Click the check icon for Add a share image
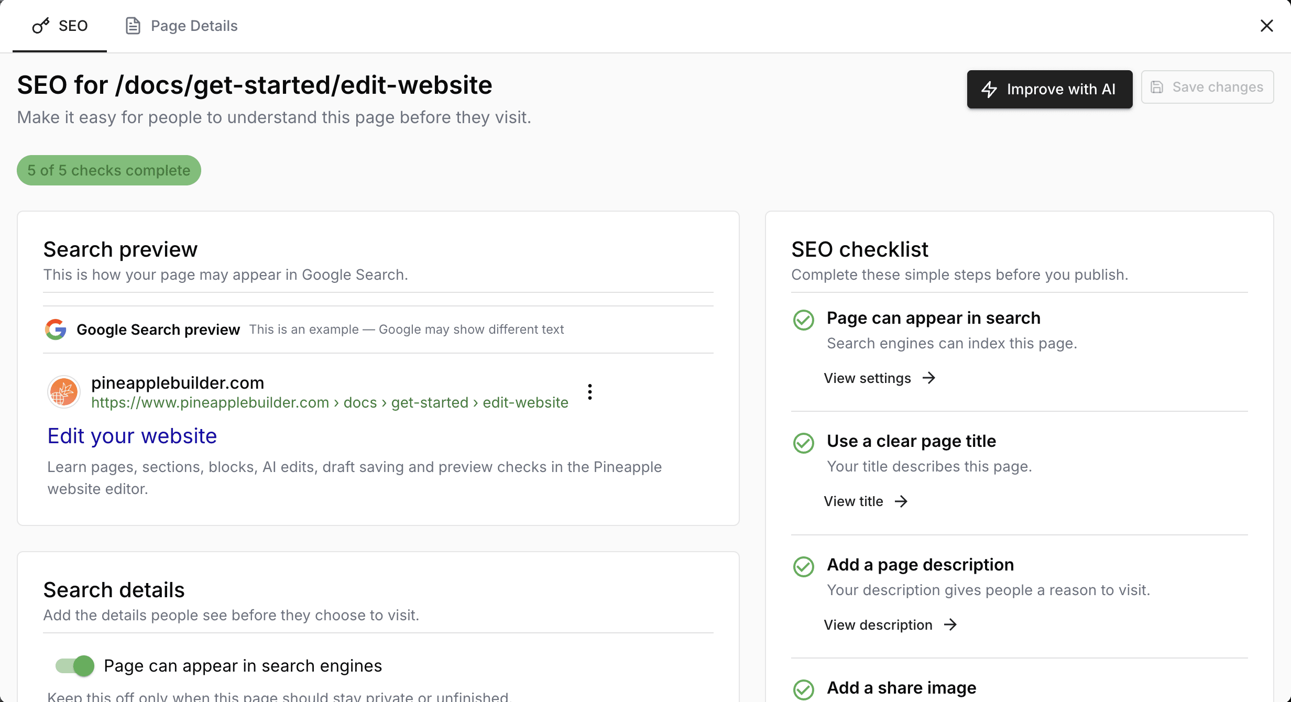 coord(803,690)
